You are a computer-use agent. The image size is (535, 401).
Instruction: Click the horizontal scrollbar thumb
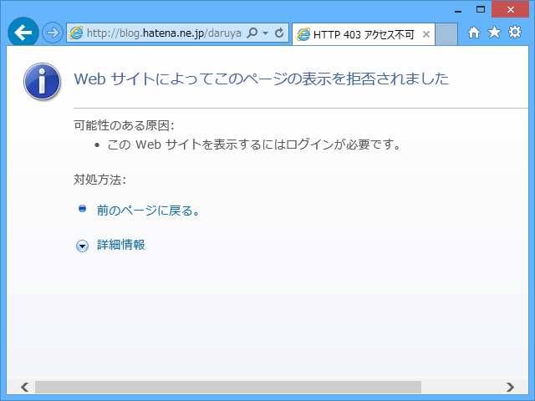point(228,388)
